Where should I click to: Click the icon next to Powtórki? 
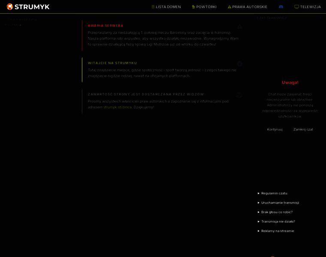coord(193,7)
